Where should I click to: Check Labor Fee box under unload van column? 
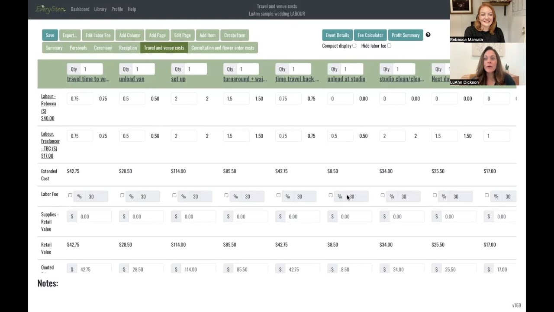click(122, 195)
